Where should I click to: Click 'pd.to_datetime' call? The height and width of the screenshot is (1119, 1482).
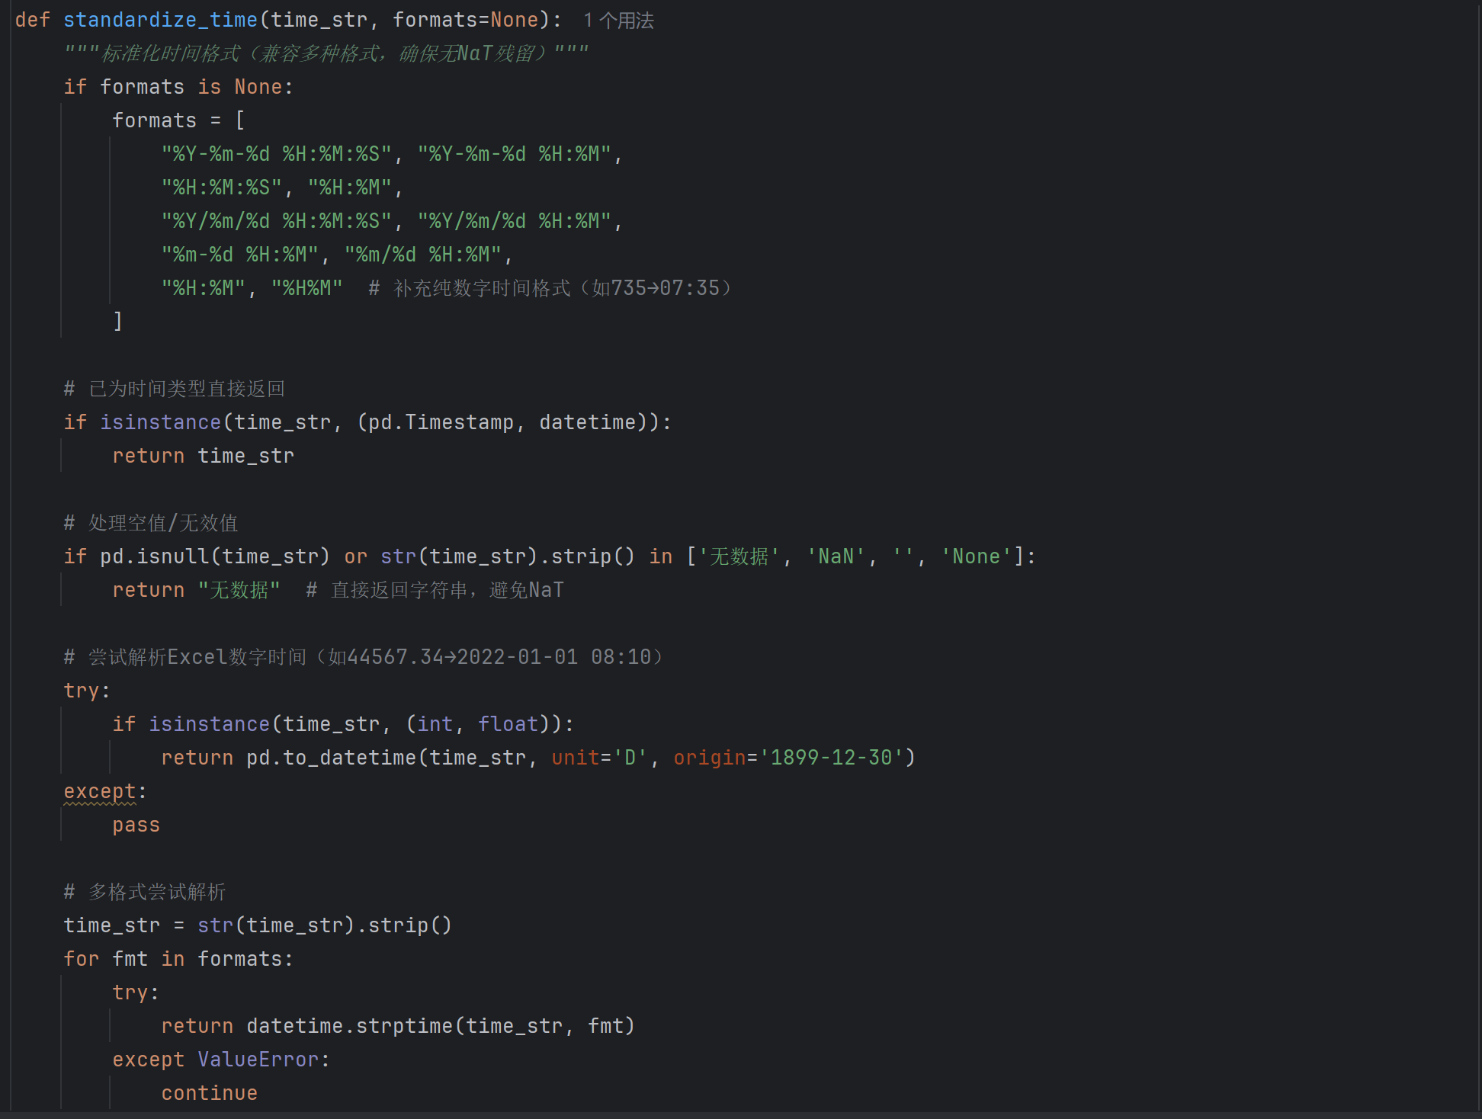(x=332, y=758)
